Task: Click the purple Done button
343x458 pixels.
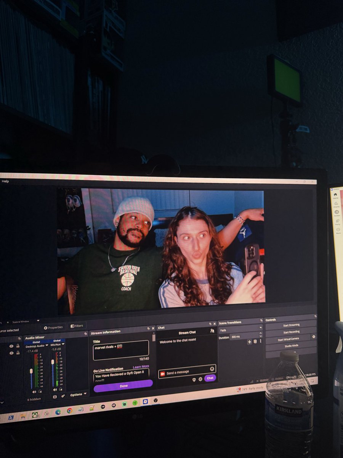Action: point(123,386)
